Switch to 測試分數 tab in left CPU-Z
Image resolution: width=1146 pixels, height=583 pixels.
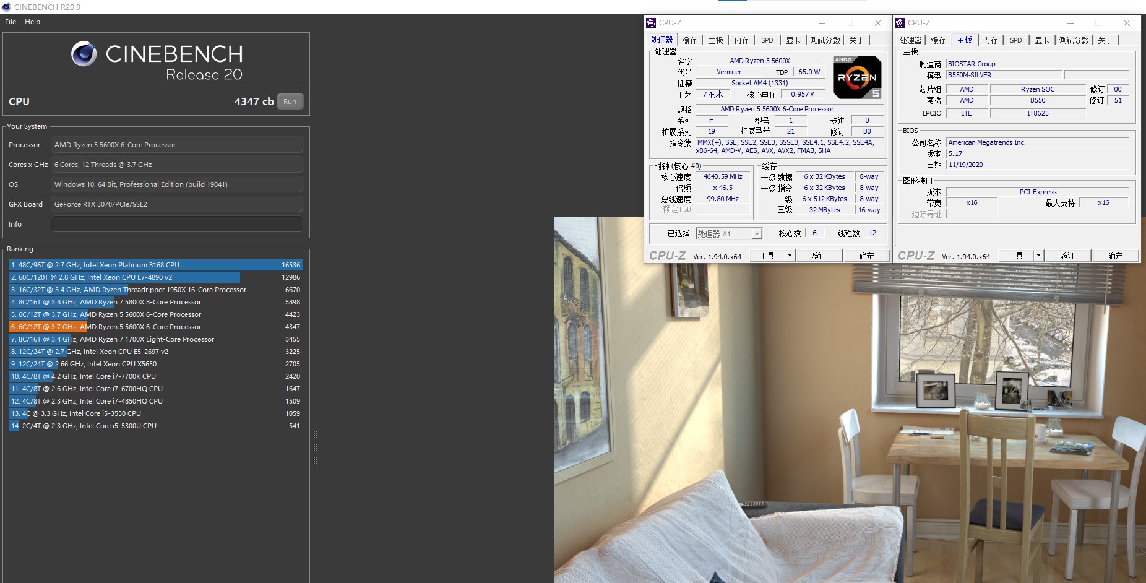[825, 40]
